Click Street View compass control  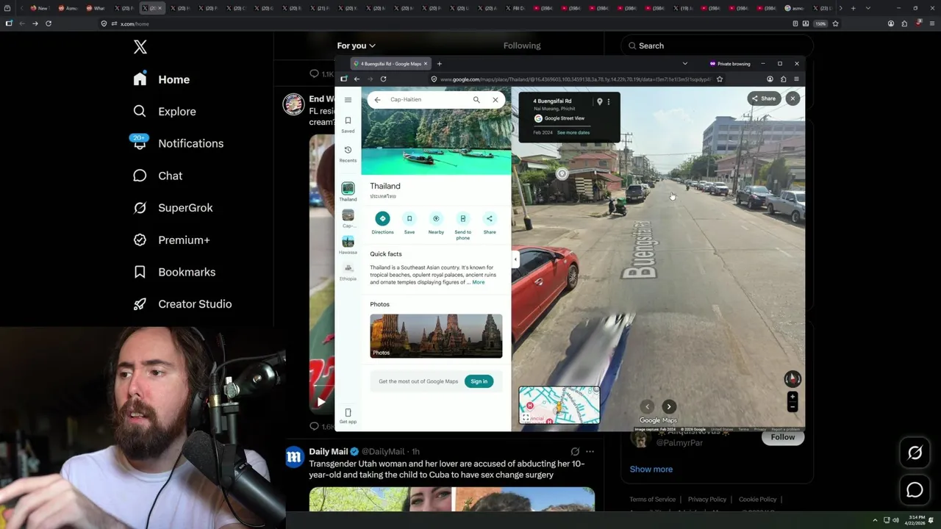[792, 378]
